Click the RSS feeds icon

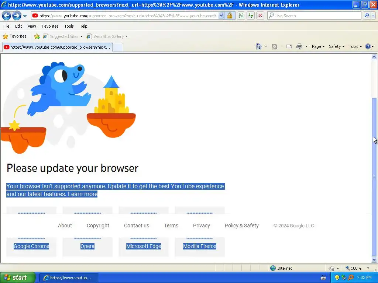(x=274, y=46)
